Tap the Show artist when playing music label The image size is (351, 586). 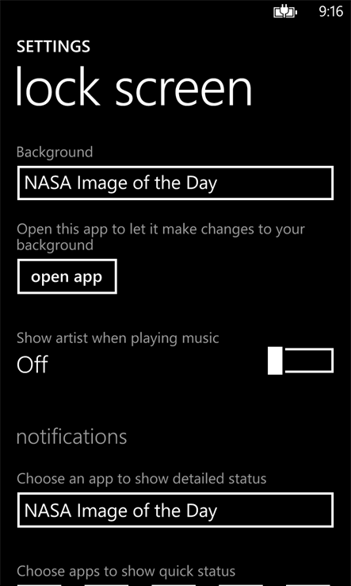118,338
